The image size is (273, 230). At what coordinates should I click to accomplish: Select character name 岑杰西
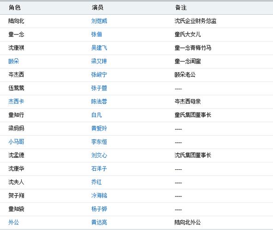16,75
